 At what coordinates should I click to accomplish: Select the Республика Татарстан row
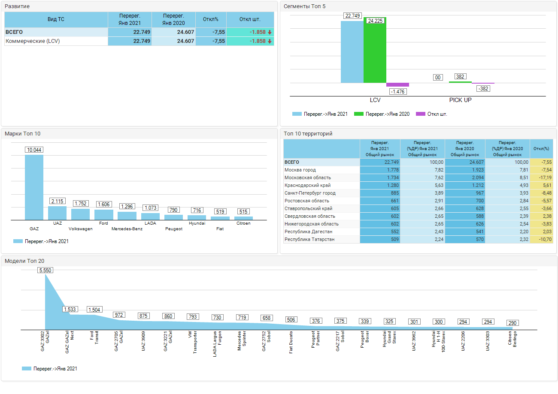pos(418,240)
